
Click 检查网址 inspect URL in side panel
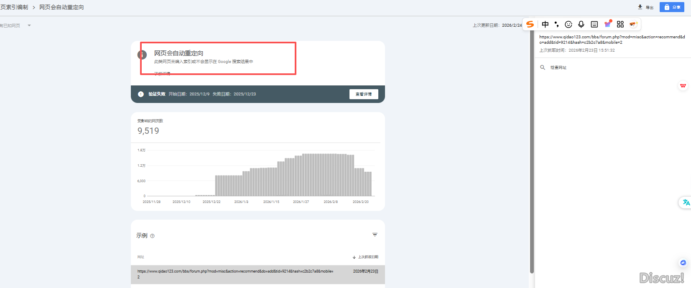pos(558,68)
